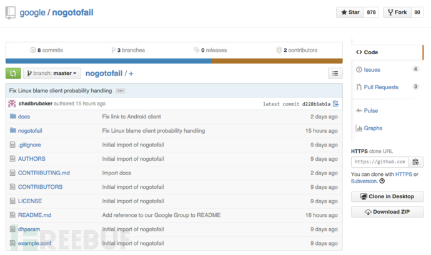Open 'Fix link to Android client' commit

click(x=131, y=117)
